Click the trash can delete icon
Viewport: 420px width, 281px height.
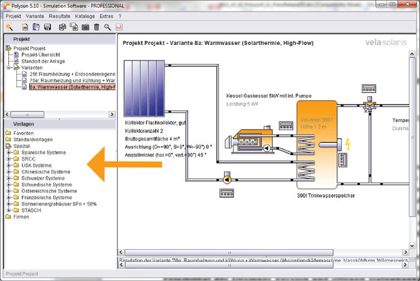tap(96, 27)
